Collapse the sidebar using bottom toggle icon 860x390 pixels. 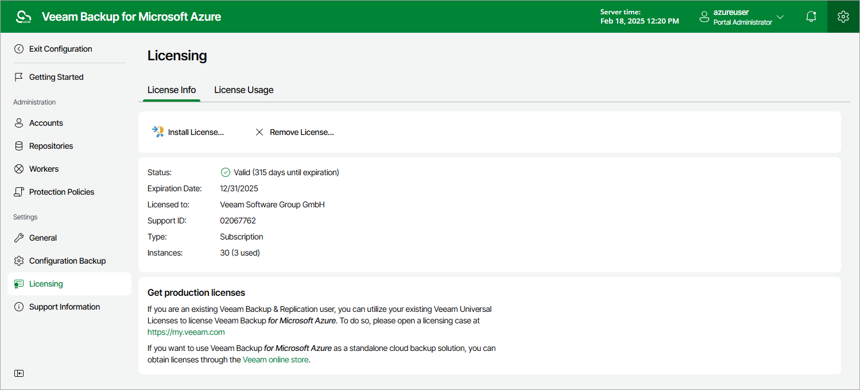[x=19, y=373]
